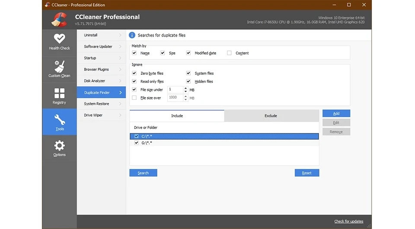The image size is (415, 229).
Task: Open the Registry grid icon
Action: click(59, 93)
